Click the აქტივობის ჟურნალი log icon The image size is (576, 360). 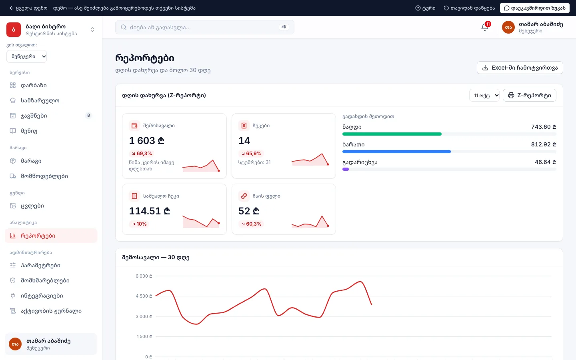(x=13, y=311)
